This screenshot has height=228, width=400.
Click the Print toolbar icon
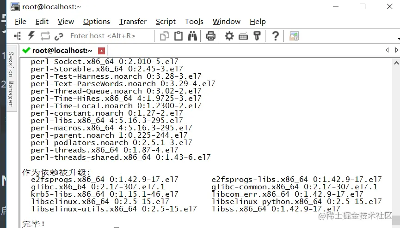point(211,36)
